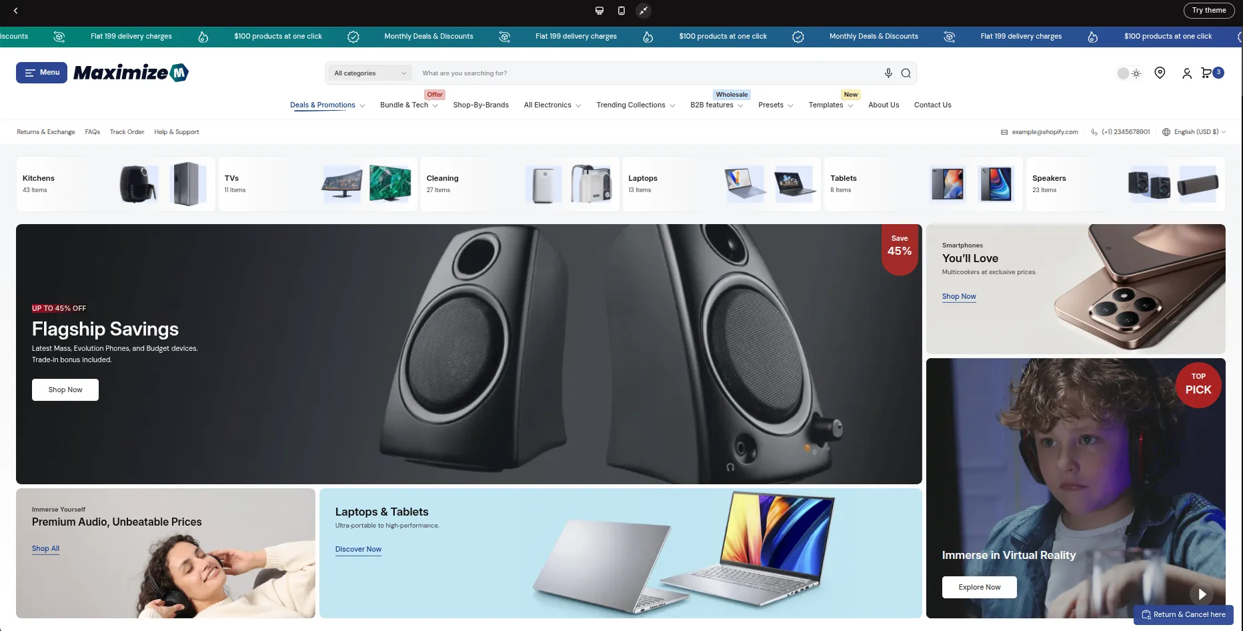Switch to mobile preview icon

(621, 11)
